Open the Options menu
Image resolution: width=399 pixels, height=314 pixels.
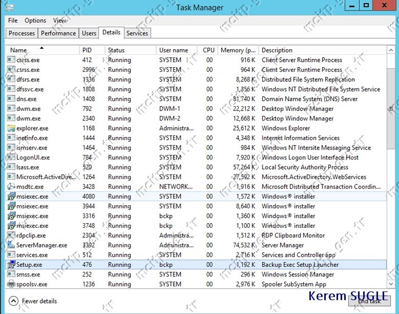coord(35,21)
